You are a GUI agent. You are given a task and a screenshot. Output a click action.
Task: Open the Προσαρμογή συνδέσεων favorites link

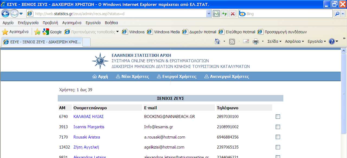pos(282,32)
